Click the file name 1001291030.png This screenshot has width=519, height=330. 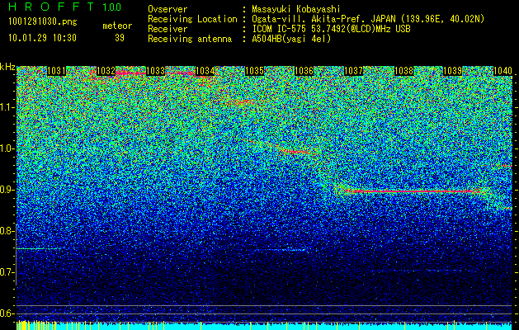pyautogui.click(x=43, y=22)
